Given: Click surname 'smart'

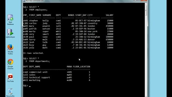Looking at the screenshot, I should tap(45, 34).
